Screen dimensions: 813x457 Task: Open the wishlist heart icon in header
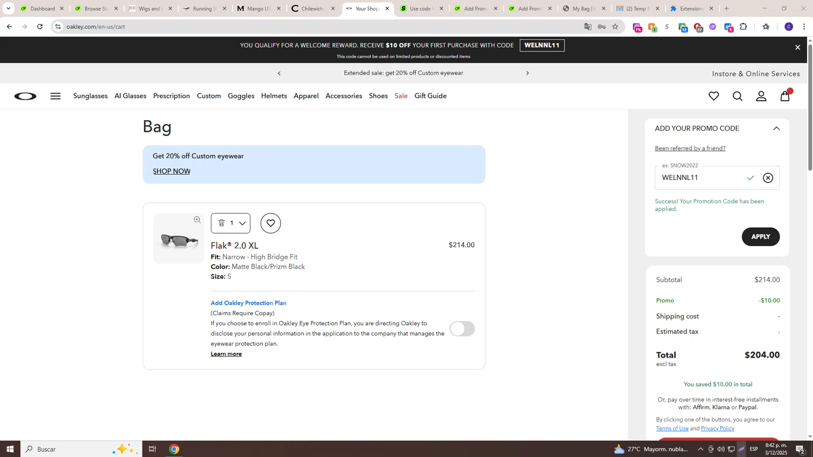coord(714,96)
